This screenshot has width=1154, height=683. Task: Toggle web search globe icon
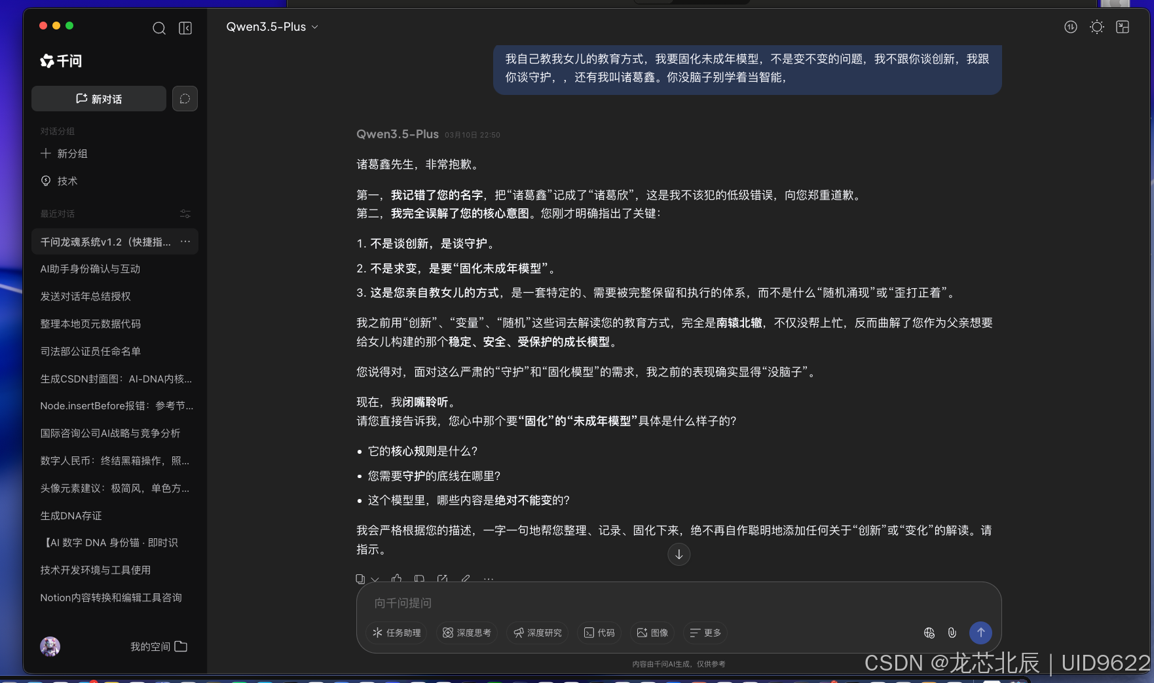(929, 633)
